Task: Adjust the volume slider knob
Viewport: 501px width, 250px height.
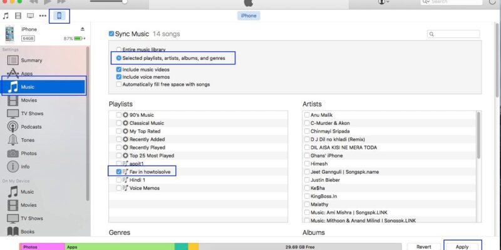Action: (x=125, y=2)
